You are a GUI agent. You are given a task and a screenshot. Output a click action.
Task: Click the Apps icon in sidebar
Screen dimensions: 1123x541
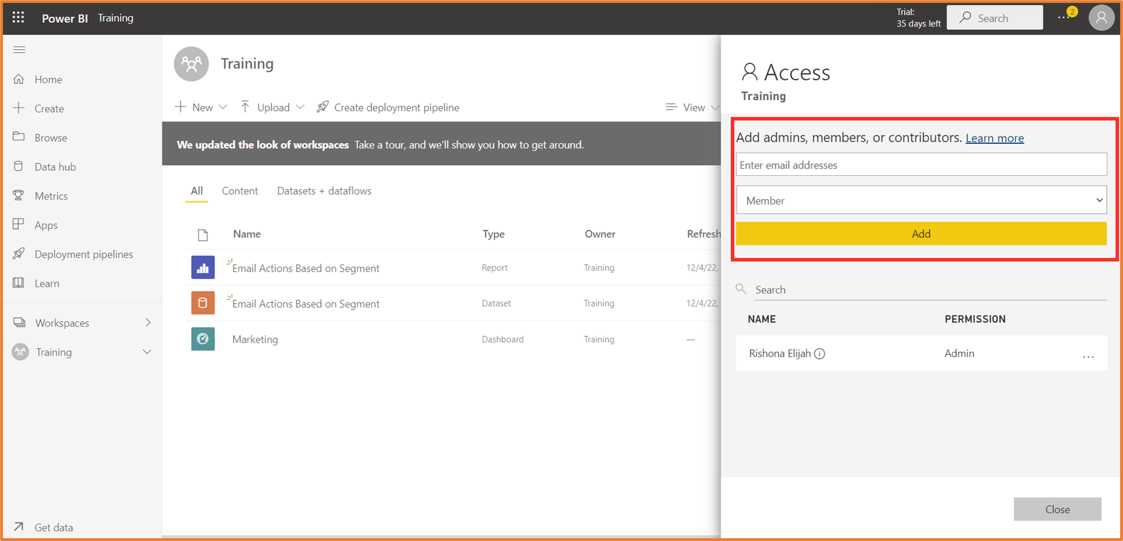click(18, 225)
